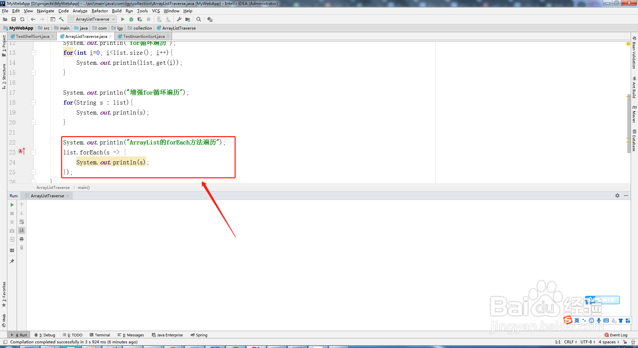Click the editor vertical scrollbar thumb
638x348 pixels.
click(629, 124)
